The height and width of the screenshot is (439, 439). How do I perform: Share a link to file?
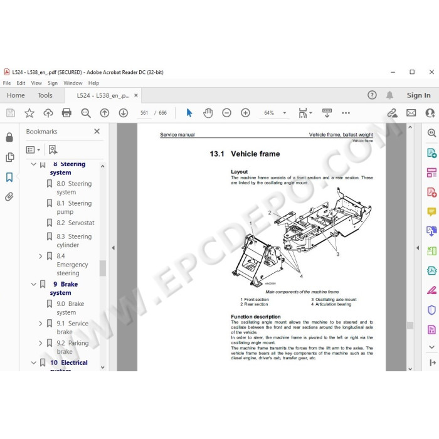[392, 113]
